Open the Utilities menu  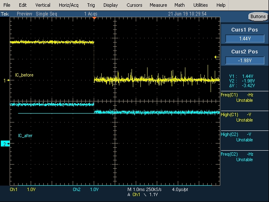200,5
